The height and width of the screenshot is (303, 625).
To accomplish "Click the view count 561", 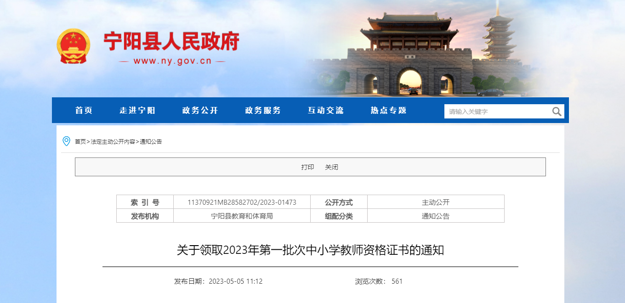I will [x=397, y=281].
